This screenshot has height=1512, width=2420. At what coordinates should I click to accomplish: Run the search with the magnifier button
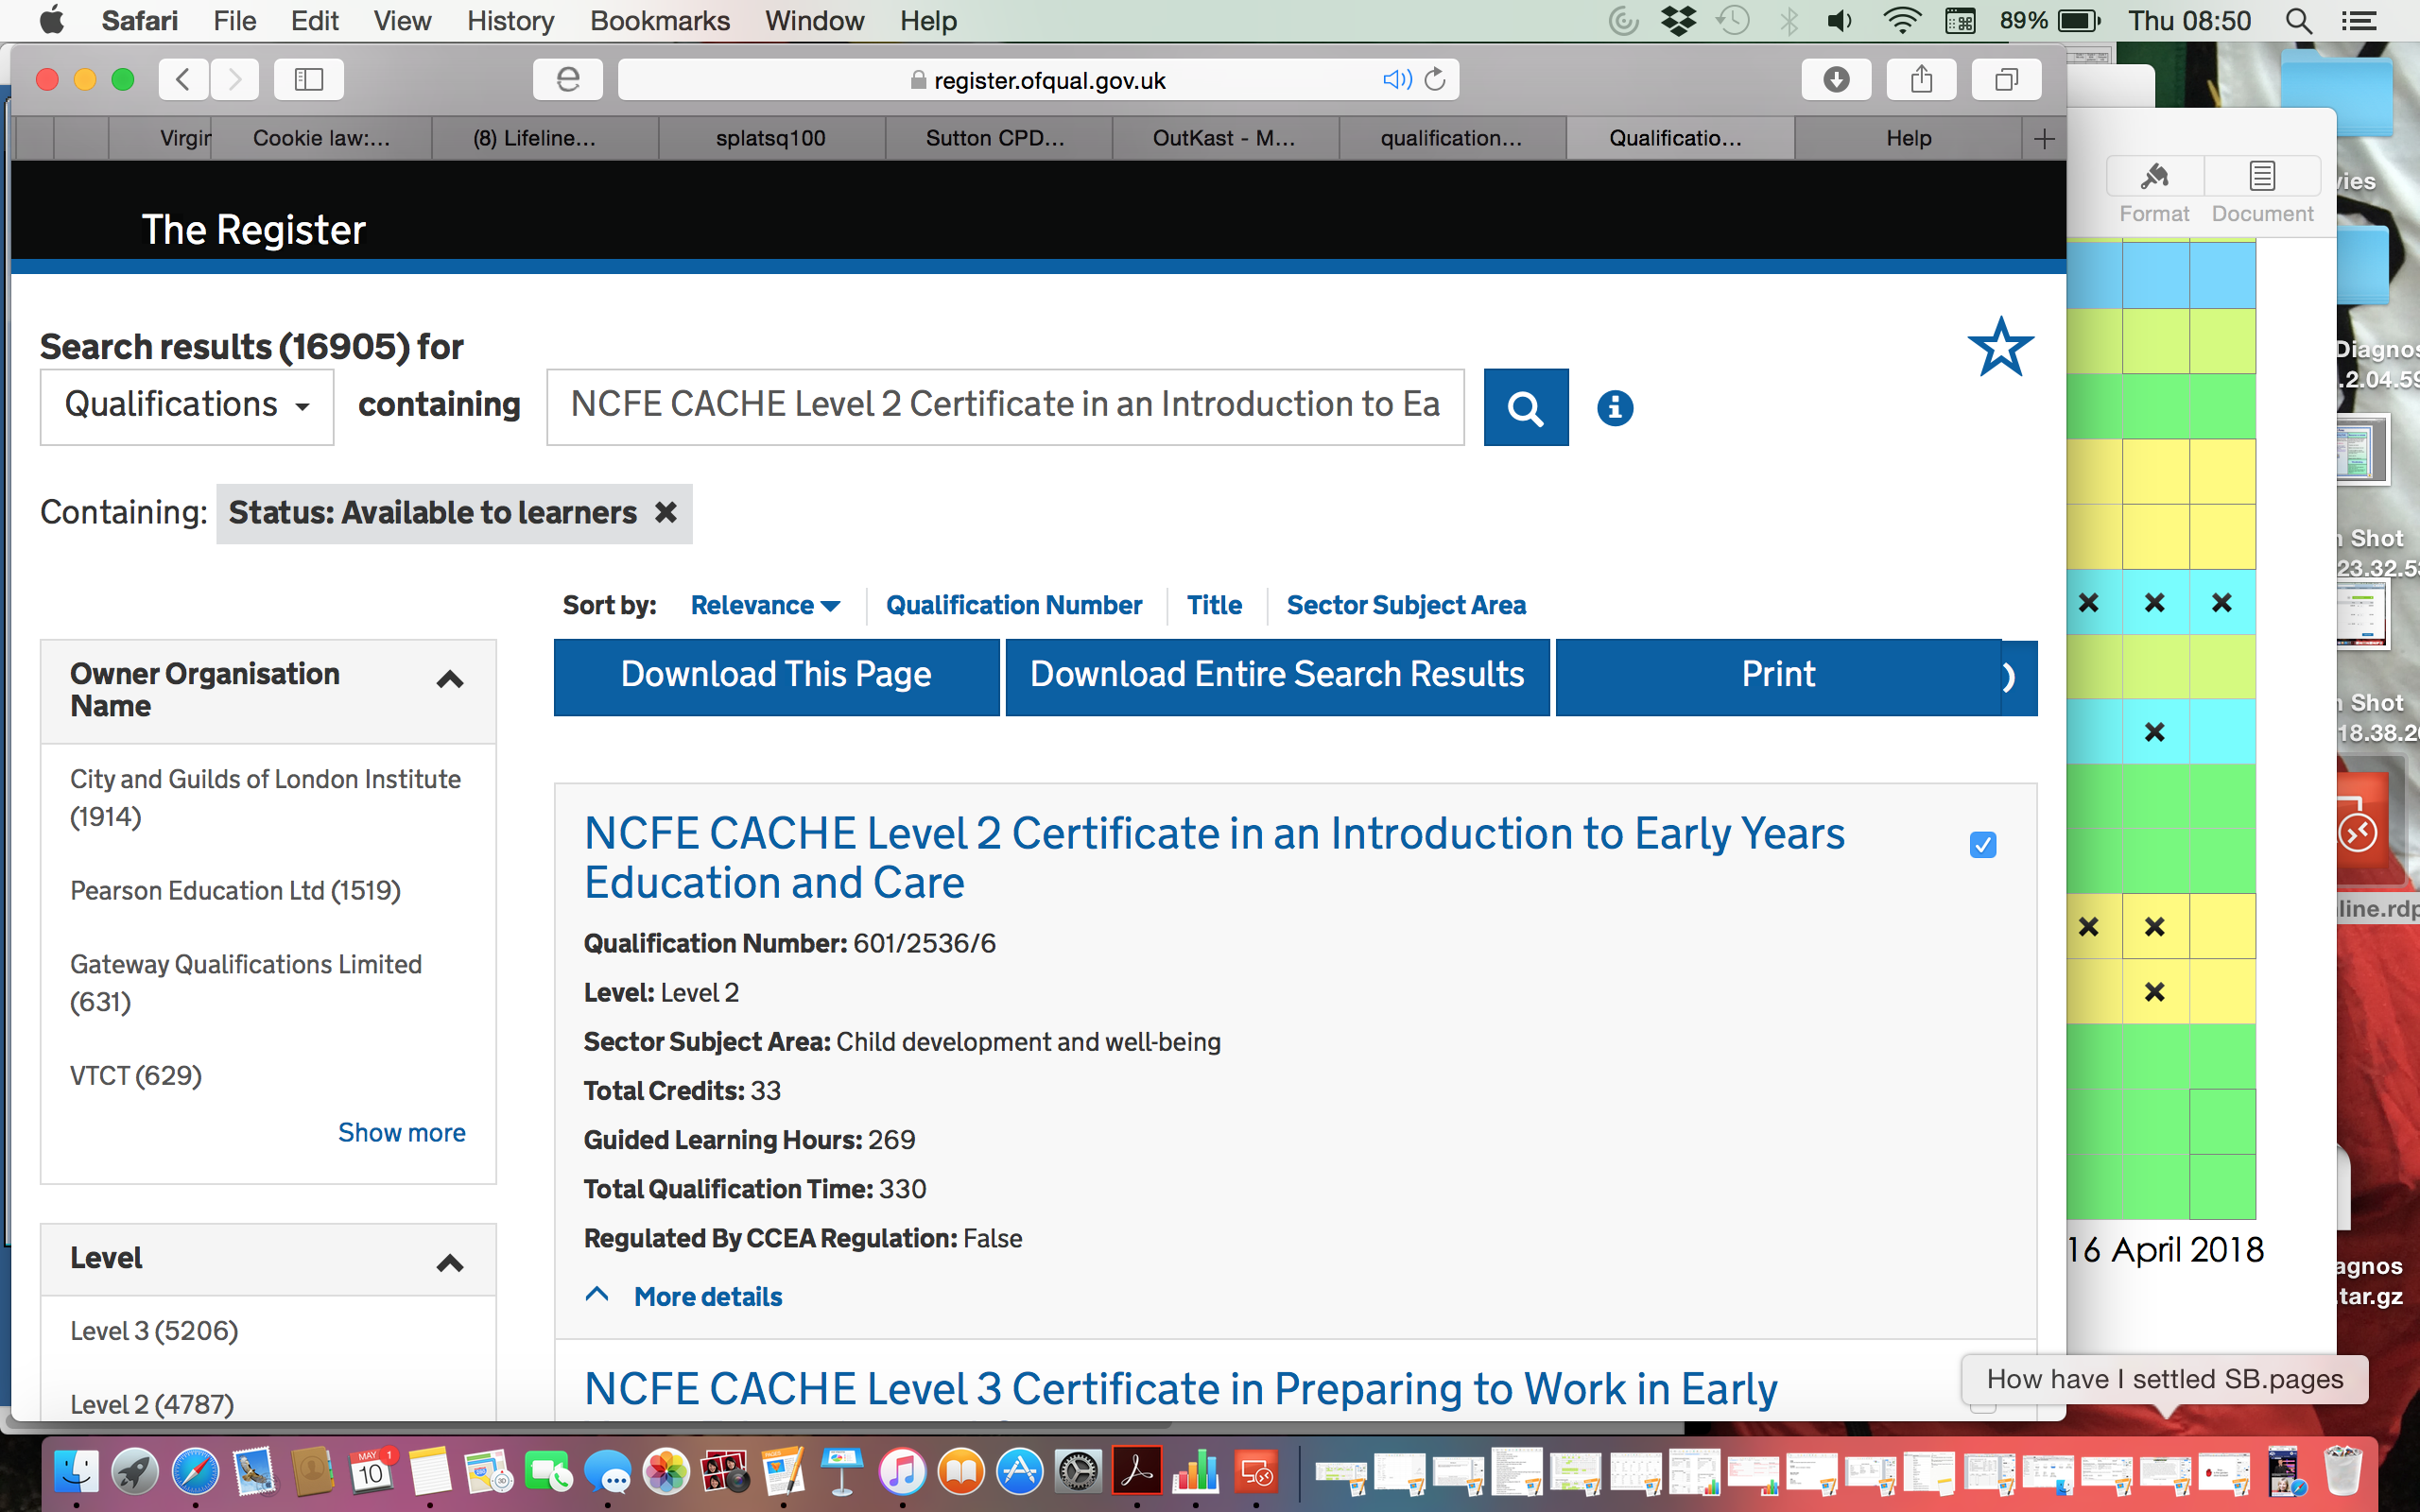[x=1526, y=407]
